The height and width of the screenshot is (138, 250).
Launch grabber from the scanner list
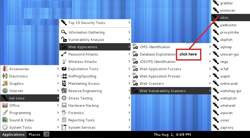coord(231,3)
